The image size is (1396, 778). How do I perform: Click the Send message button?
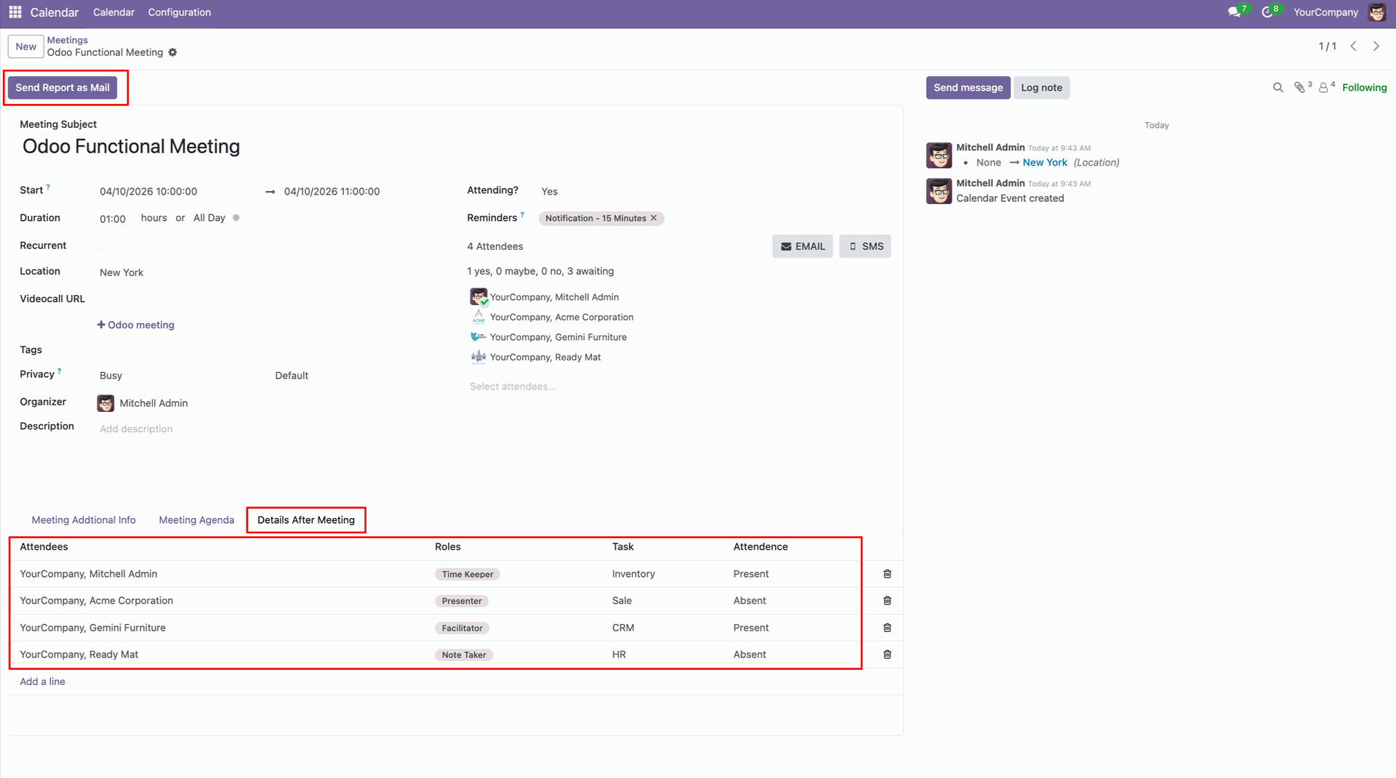pos(968,88)
